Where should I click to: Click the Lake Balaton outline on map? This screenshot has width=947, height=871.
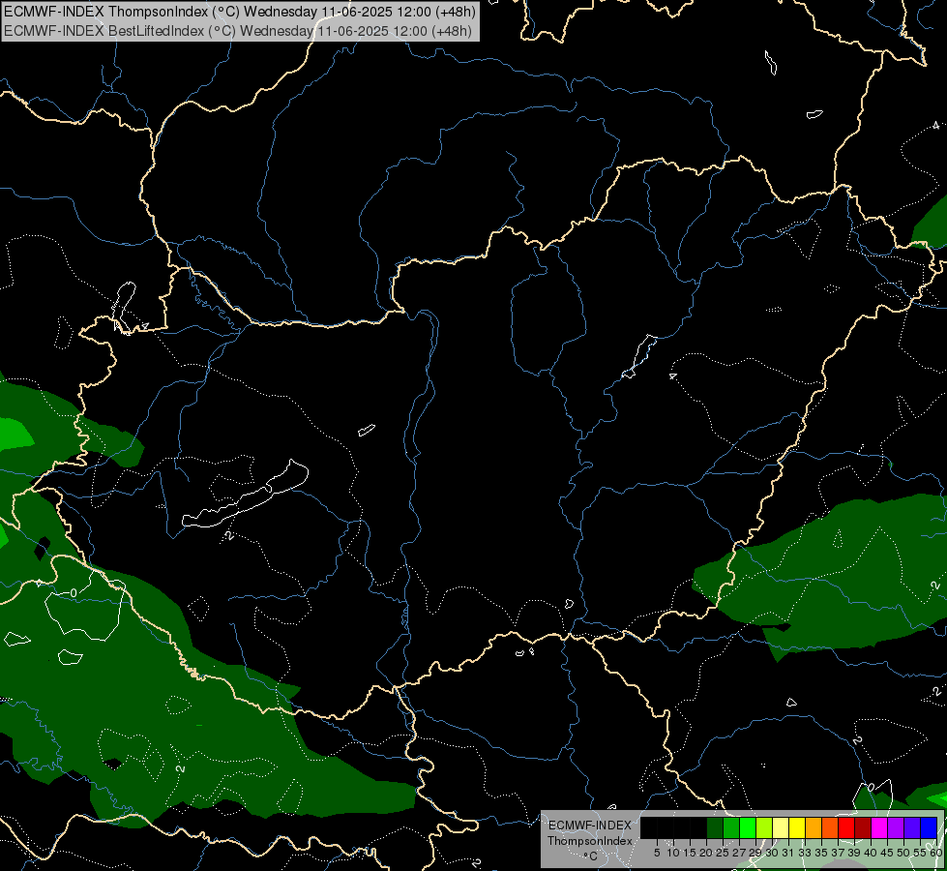click(x=245, y=494)
